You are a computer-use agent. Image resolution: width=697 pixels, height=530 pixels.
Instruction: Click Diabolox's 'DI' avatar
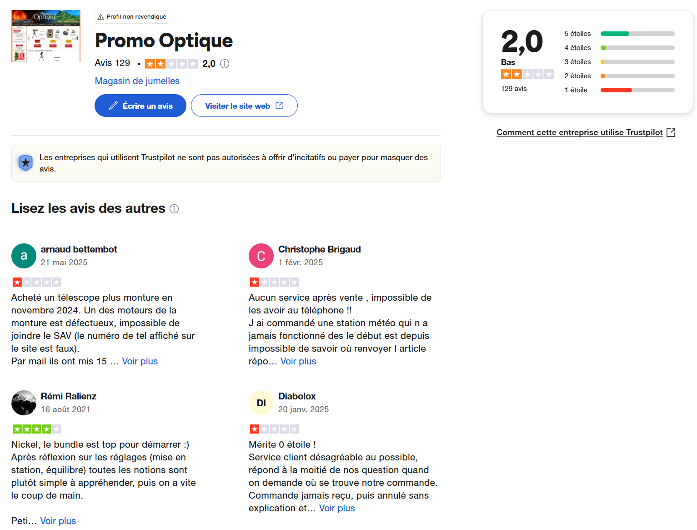261,403
